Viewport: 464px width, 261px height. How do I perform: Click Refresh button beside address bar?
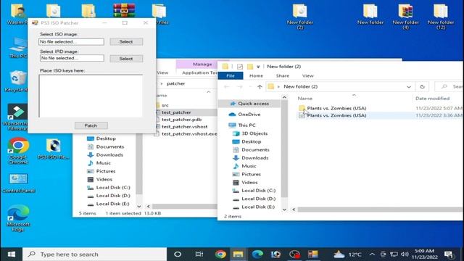click(x=422, y=87)
